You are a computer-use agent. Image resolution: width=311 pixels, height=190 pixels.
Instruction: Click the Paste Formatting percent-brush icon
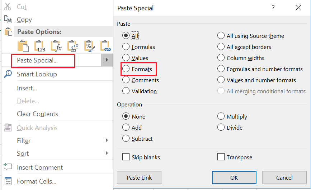(89, 46)
